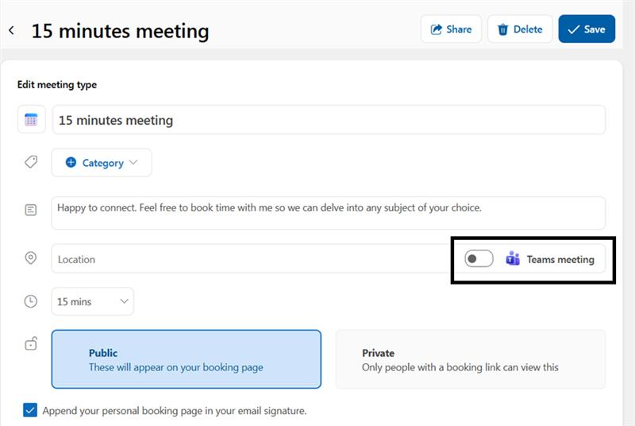
Task: Click the calendar icon beside meeting name
Action: pos(31,119)
